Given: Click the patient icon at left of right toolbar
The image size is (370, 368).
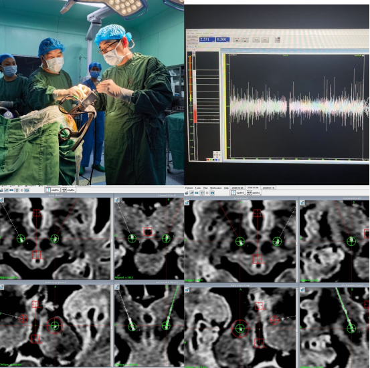Looking at the screenshot, I should 187,193.
